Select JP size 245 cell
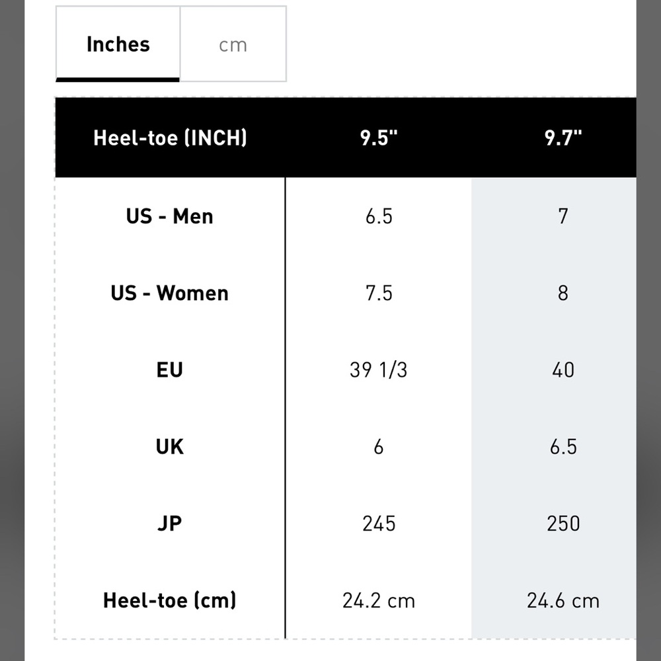 tap(379, 523)
